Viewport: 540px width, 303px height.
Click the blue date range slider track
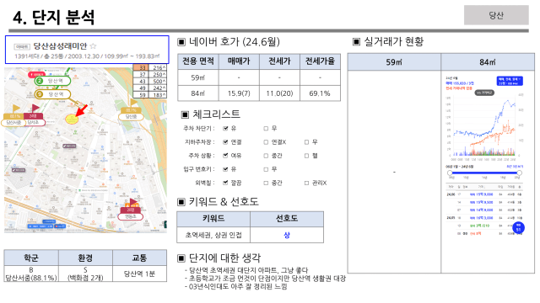484,173
